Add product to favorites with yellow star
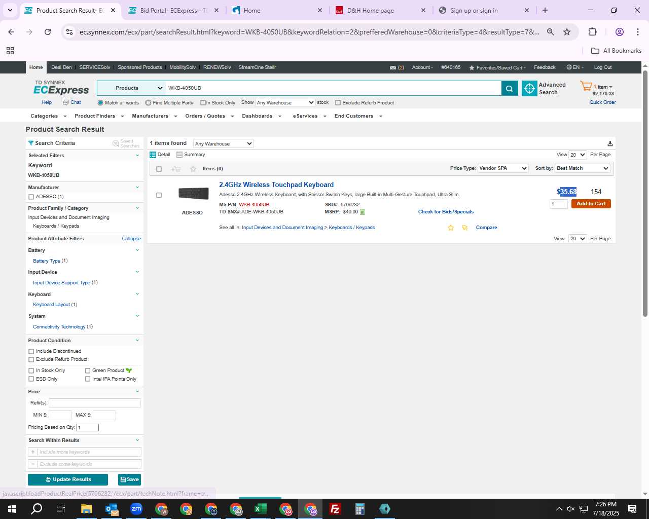The height and width of the screenshot is (519, 649). pyautogui.click(x=451, y=228)
